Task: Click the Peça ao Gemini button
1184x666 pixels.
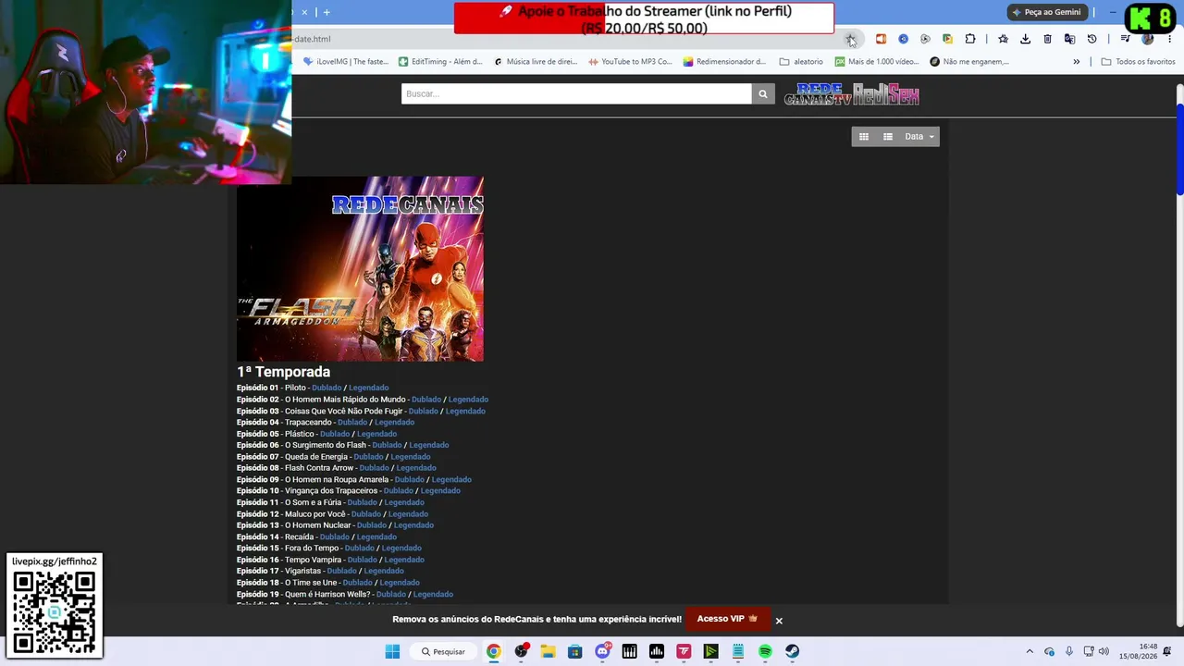Action: pos(1046,12)
